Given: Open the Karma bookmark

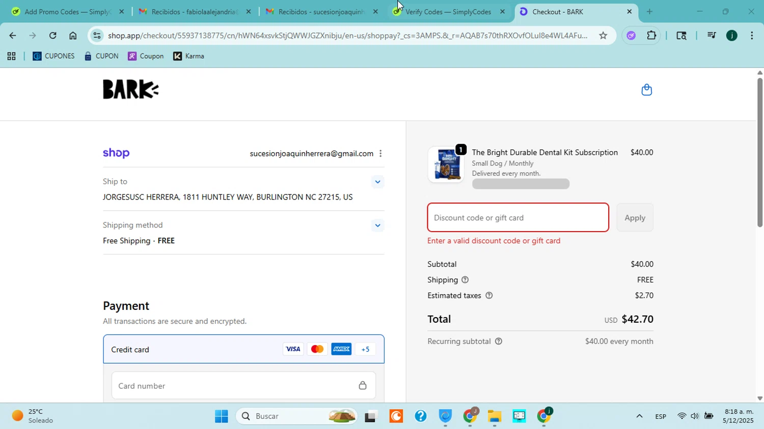Looking at the screenshot, I should (x=188, y=56).
